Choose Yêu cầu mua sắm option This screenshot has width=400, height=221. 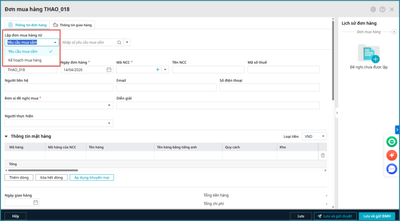(x=23, y=51)
